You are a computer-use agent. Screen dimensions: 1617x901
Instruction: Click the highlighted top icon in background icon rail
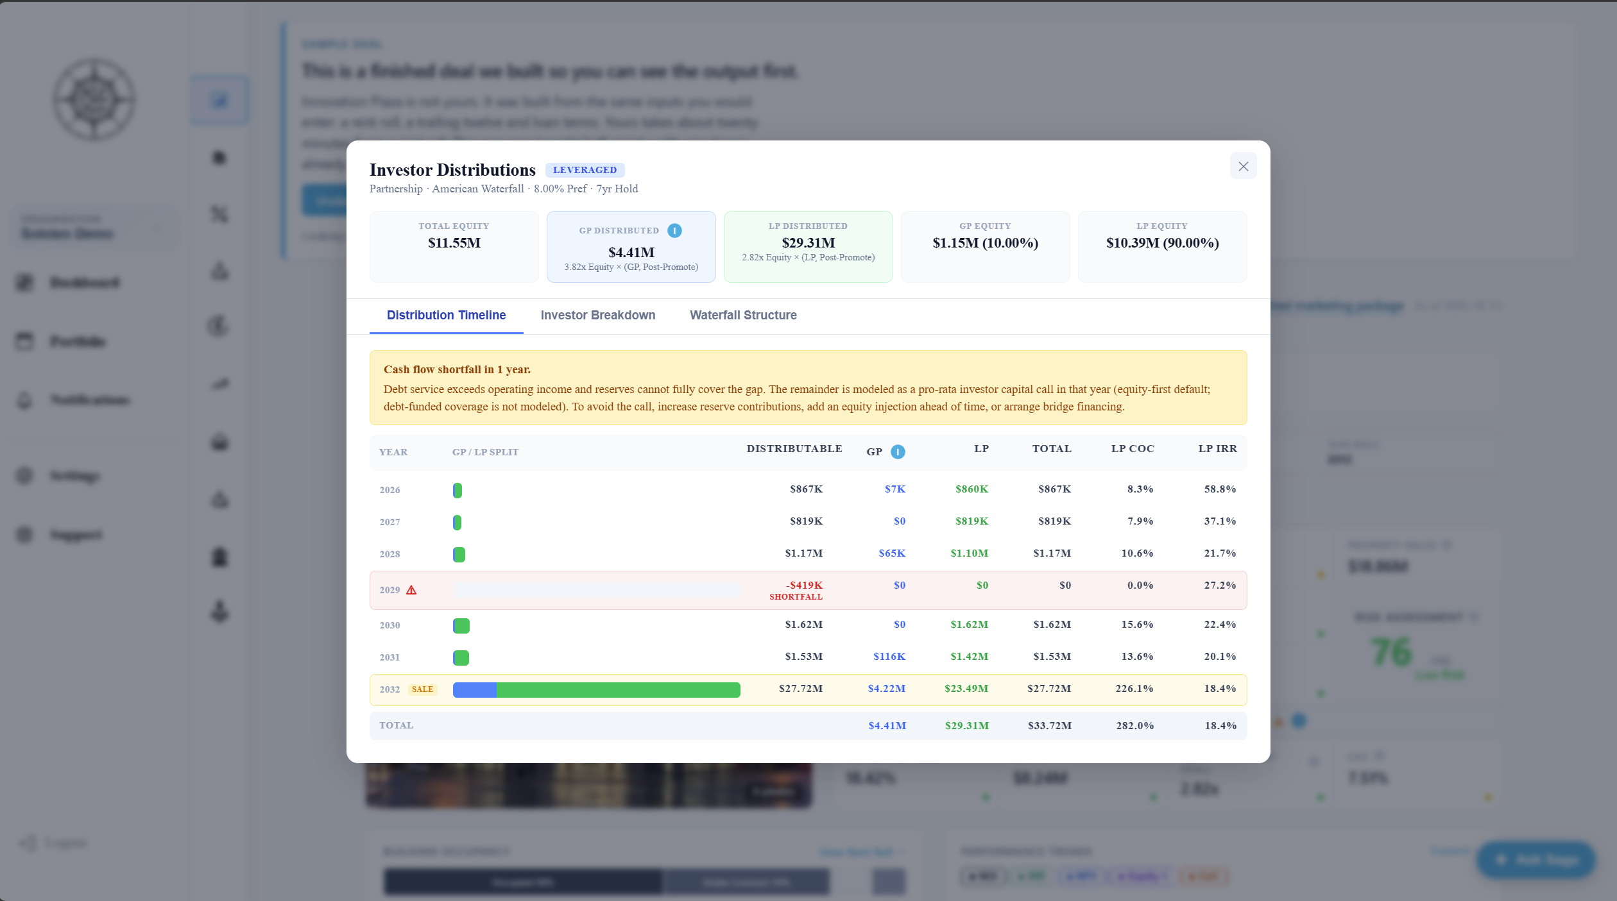point(219,100)
